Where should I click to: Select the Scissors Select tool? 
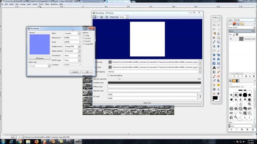point(218,34)
